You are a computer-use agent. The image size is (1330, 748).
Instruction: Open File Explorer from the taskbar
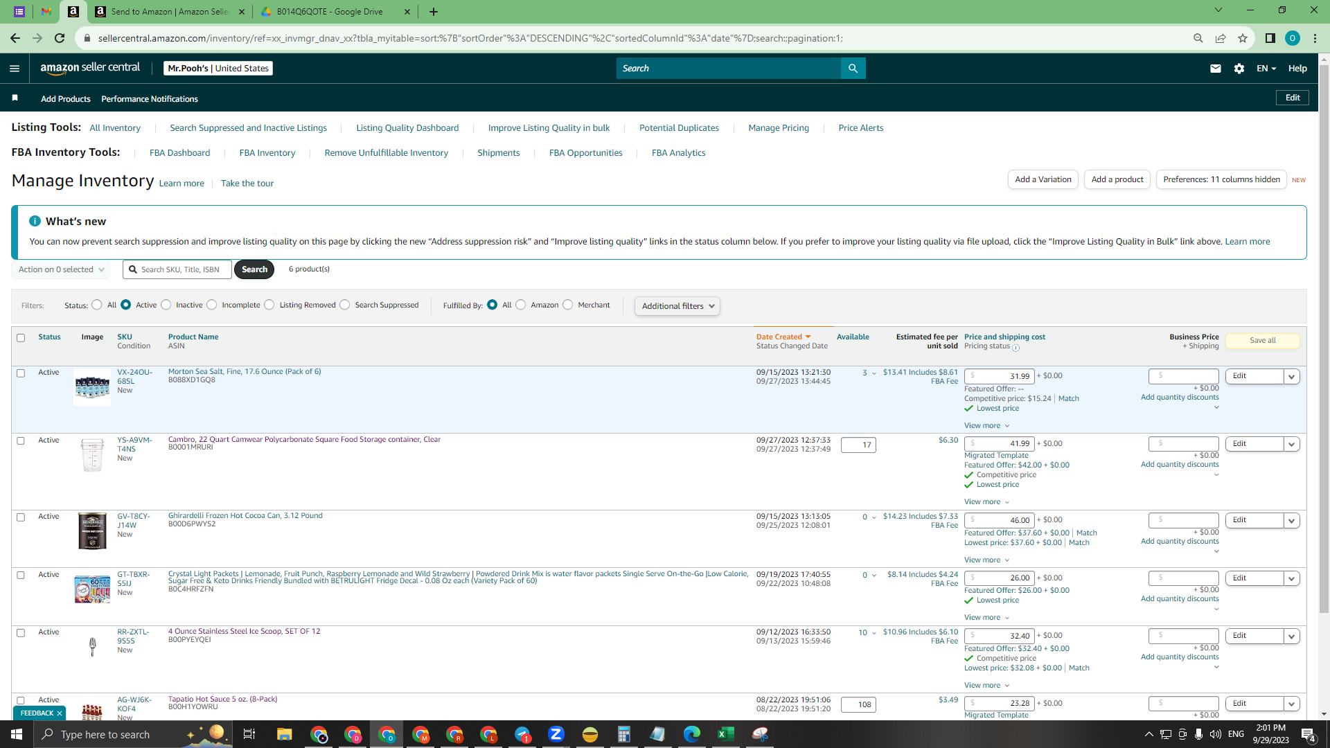pos(285,734)
